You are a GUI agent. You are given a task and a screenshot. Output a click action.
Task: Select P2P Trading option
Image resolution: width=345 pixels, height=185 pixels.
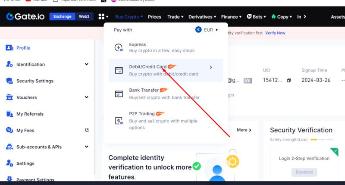pos(166,121)
